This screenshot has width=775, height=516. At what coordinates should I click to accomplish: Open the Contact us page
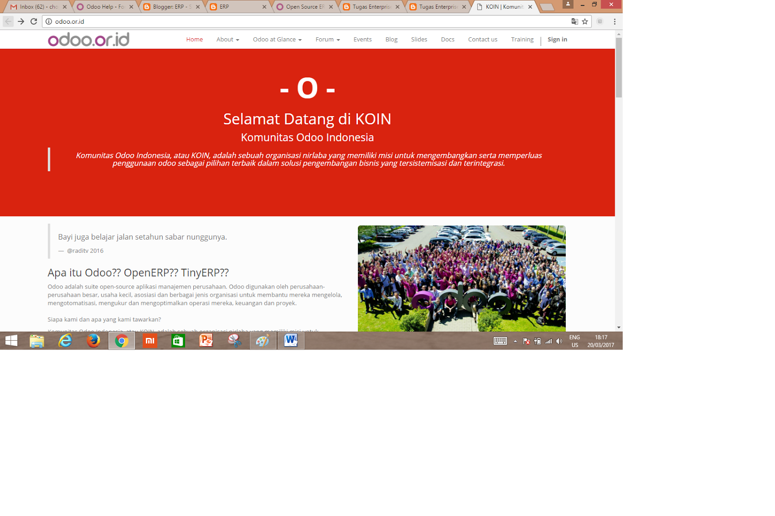click(x=482, y=40)
